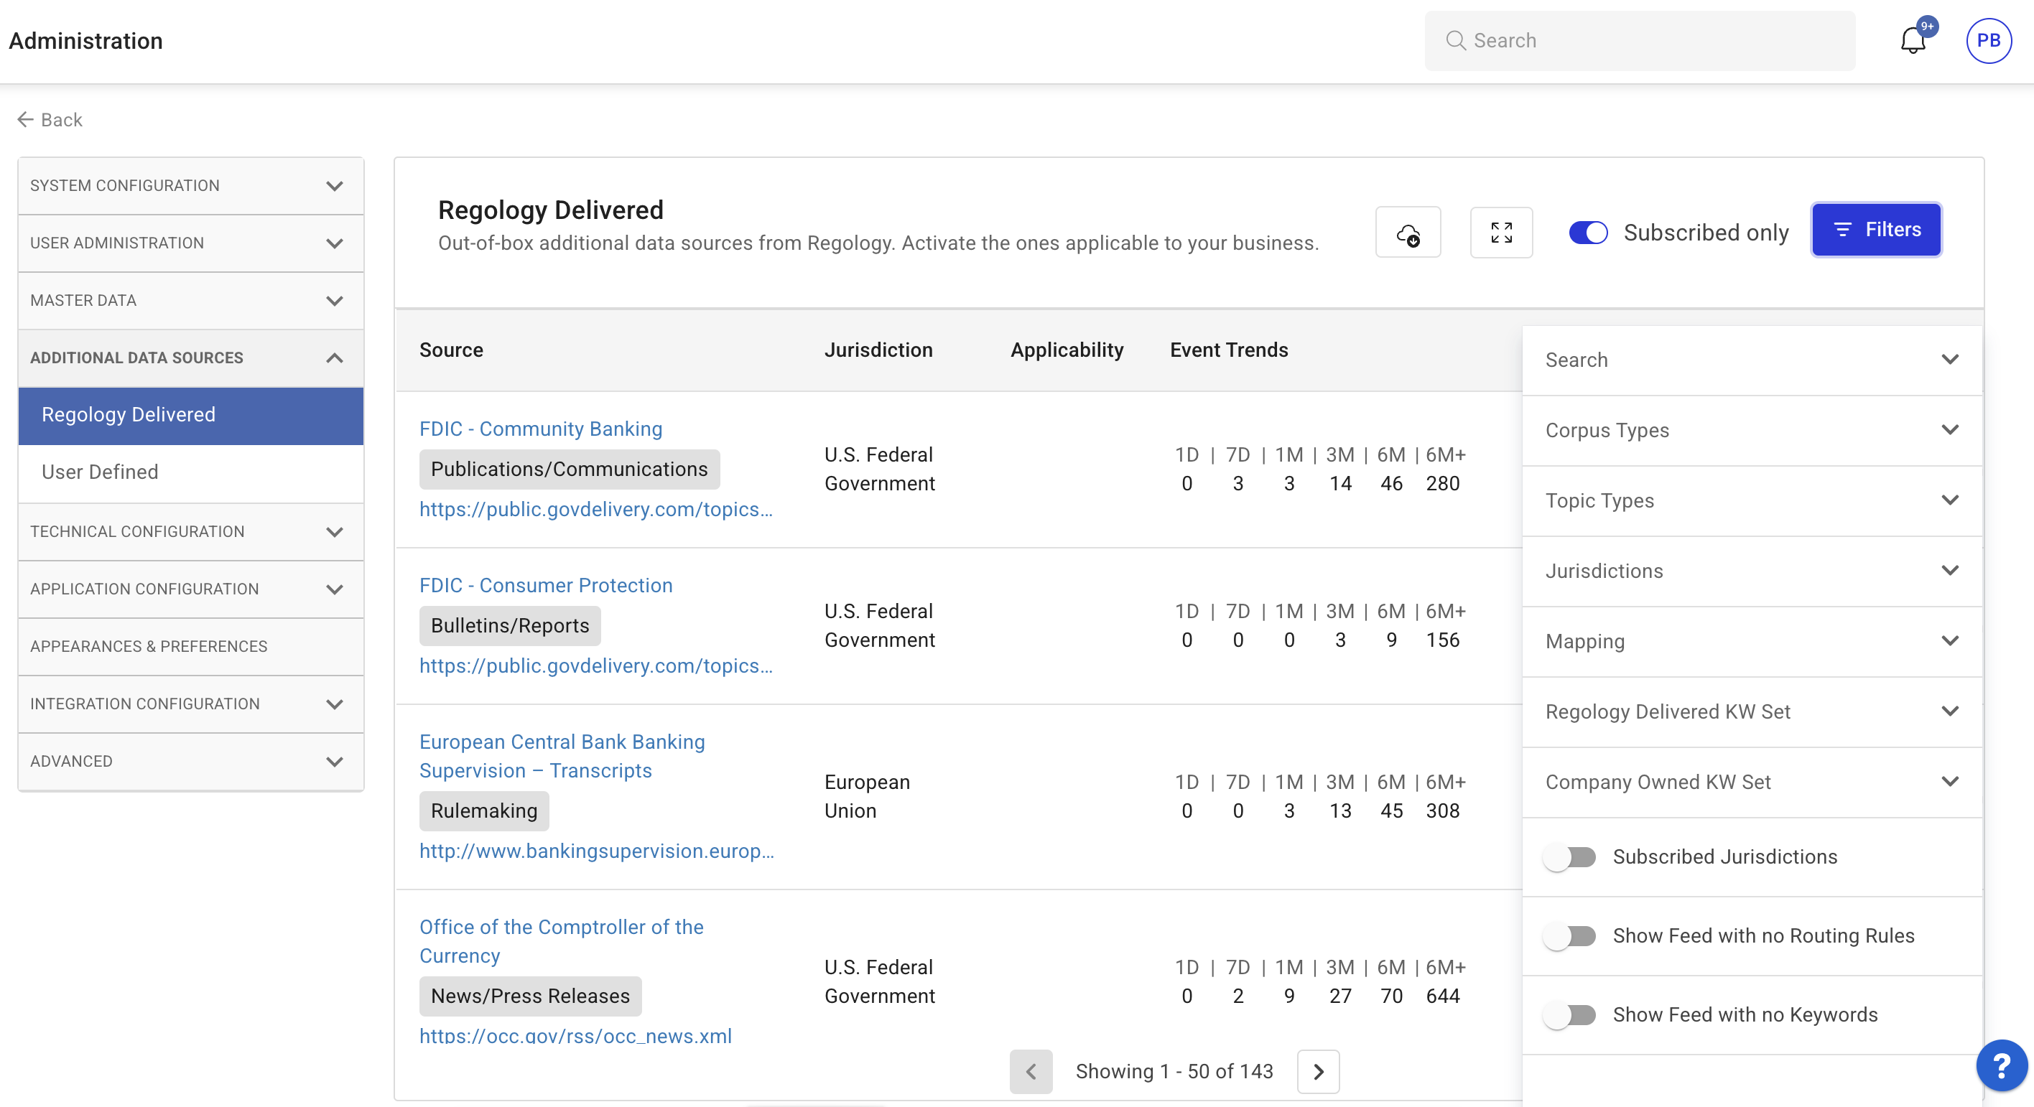2034x1107 pixels.
Task: Expand the Corpus Types filter
Action: coord(1751,430)
